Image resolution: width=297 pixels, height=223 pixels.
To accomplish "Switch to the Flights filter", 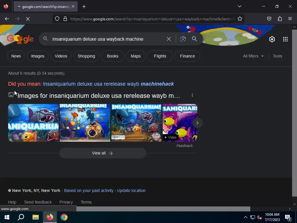I will (x=160, y=56).
